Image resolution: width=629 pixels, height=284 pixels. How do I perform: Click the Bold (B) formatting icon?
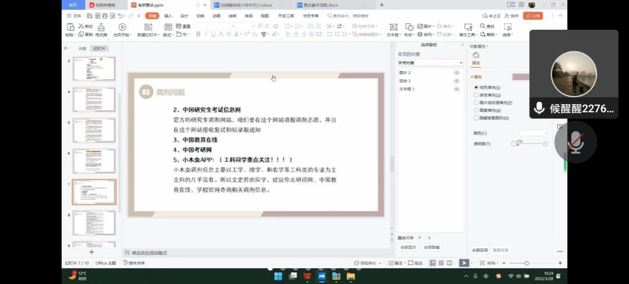(198, 34)
